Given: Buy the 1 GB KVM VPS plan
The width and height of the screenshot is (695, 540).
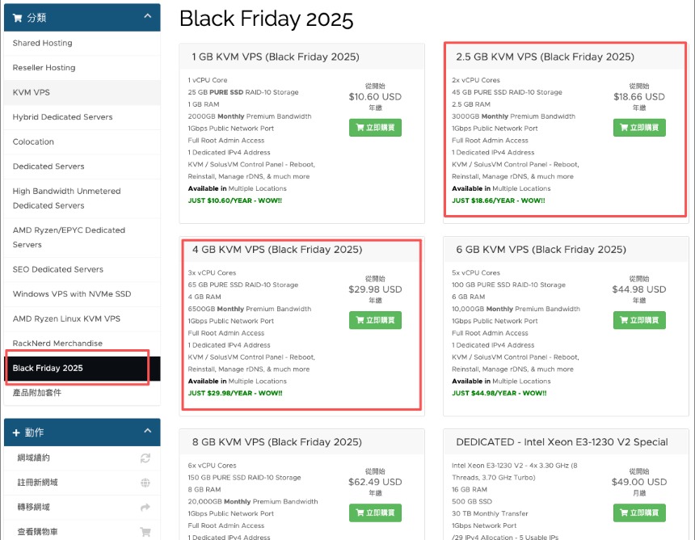Looking at the screenshot, I should pos(375,128).
